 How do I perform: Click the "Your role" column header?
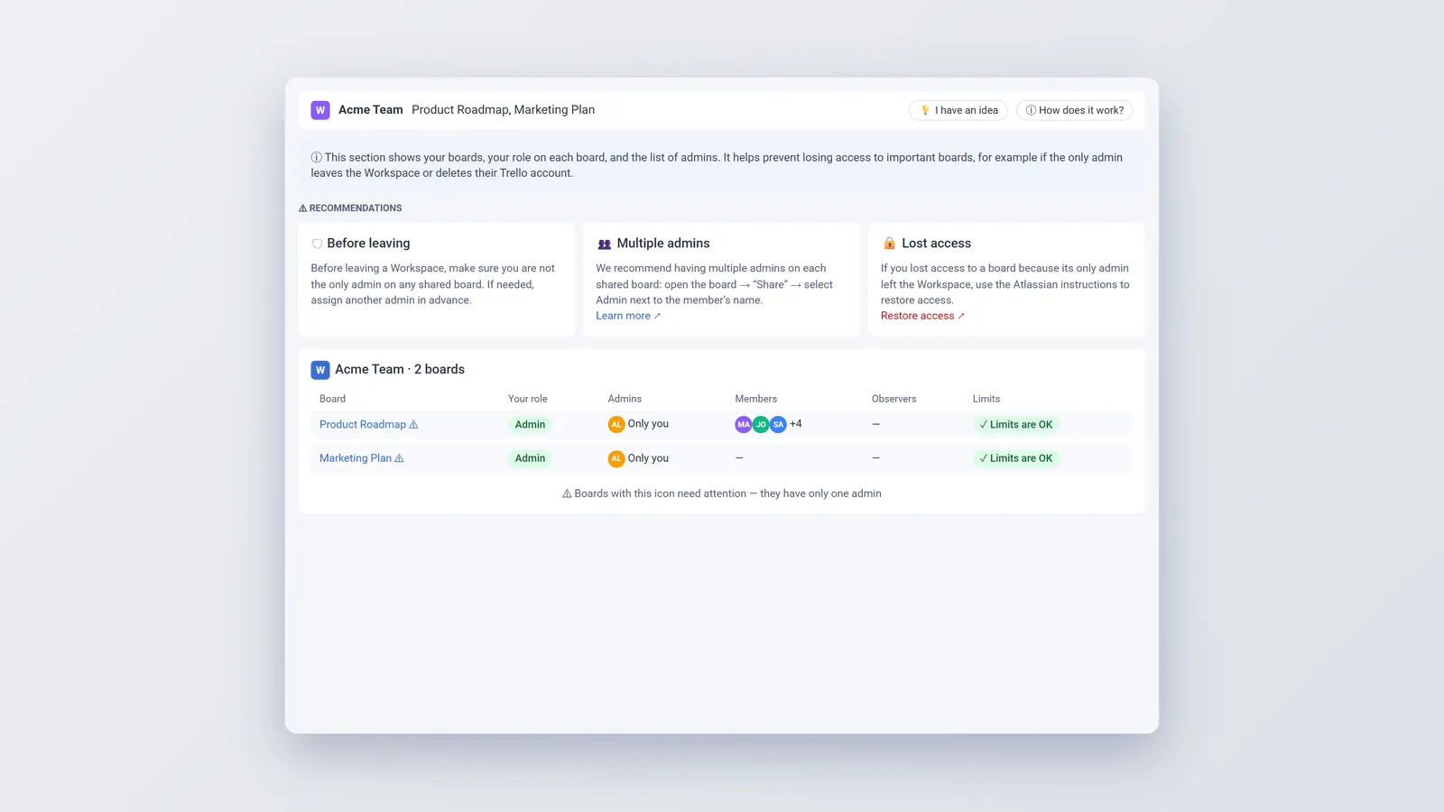(528, 399)
